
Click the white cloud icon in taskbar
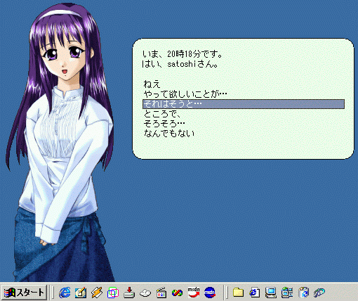click(x=145, y=293)
